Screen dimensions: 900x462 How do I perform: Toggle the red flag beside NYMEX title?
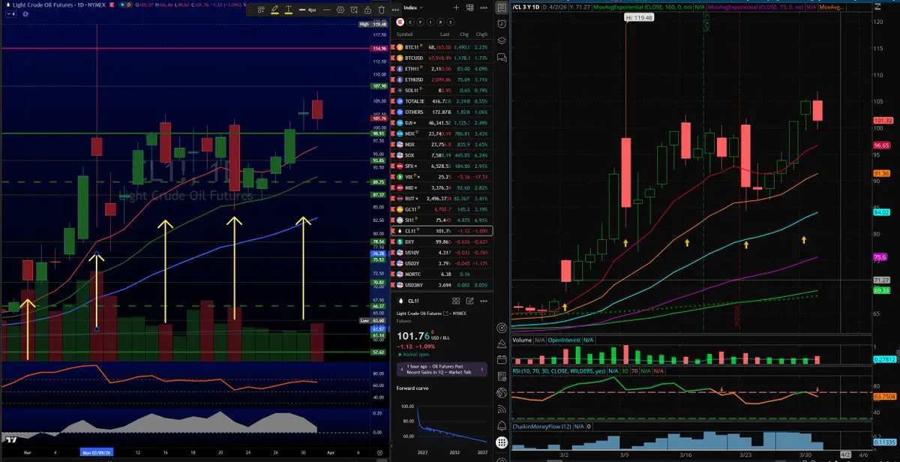pyautogui.click(x=112, y=4)
